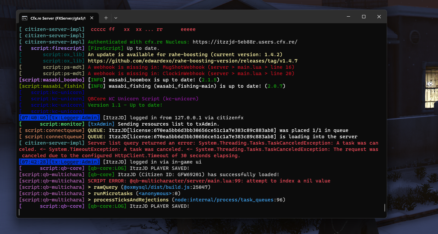Close the terminal window
The height and width of the screenshot is (234, 438).
coord(379,17)
